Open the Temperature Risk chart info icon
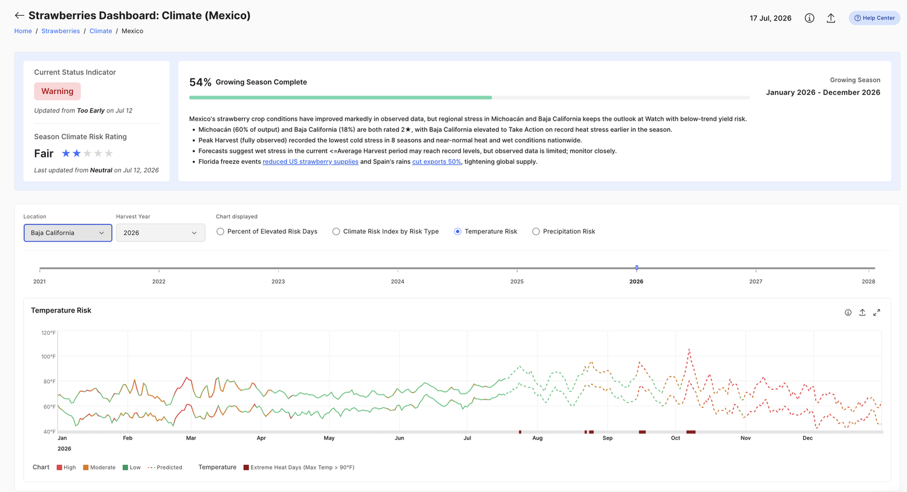 coord(848,312)
